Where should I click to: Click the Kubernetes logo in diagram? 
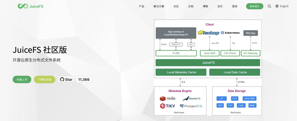pos(230,33)
